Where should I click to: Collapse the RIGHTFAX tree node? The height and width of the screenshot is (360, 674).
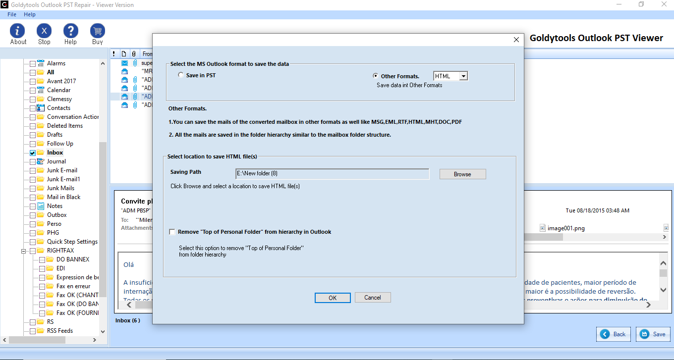(x=23, y=251)
